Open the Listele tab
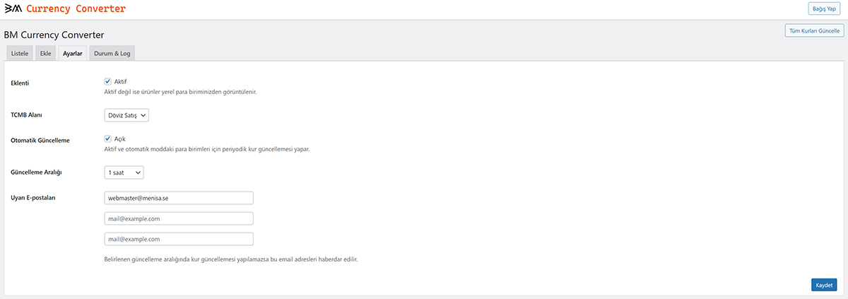Image resolution: width=848 pixels, height=299 pixels. click(20, 54)
